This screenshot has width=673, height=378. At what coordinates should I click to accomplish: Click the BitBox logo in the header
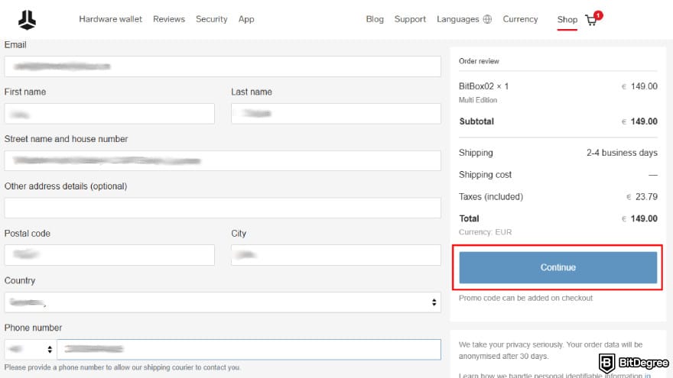27,20
